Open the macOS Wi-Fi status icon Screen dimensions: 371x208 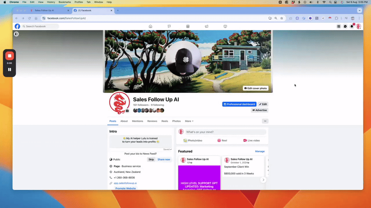324,2
